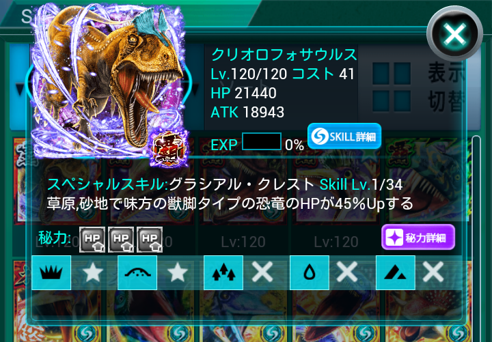Select the third HP secret power icon
The width and height of the screenshot is (492, 342).
coord(150,240)
